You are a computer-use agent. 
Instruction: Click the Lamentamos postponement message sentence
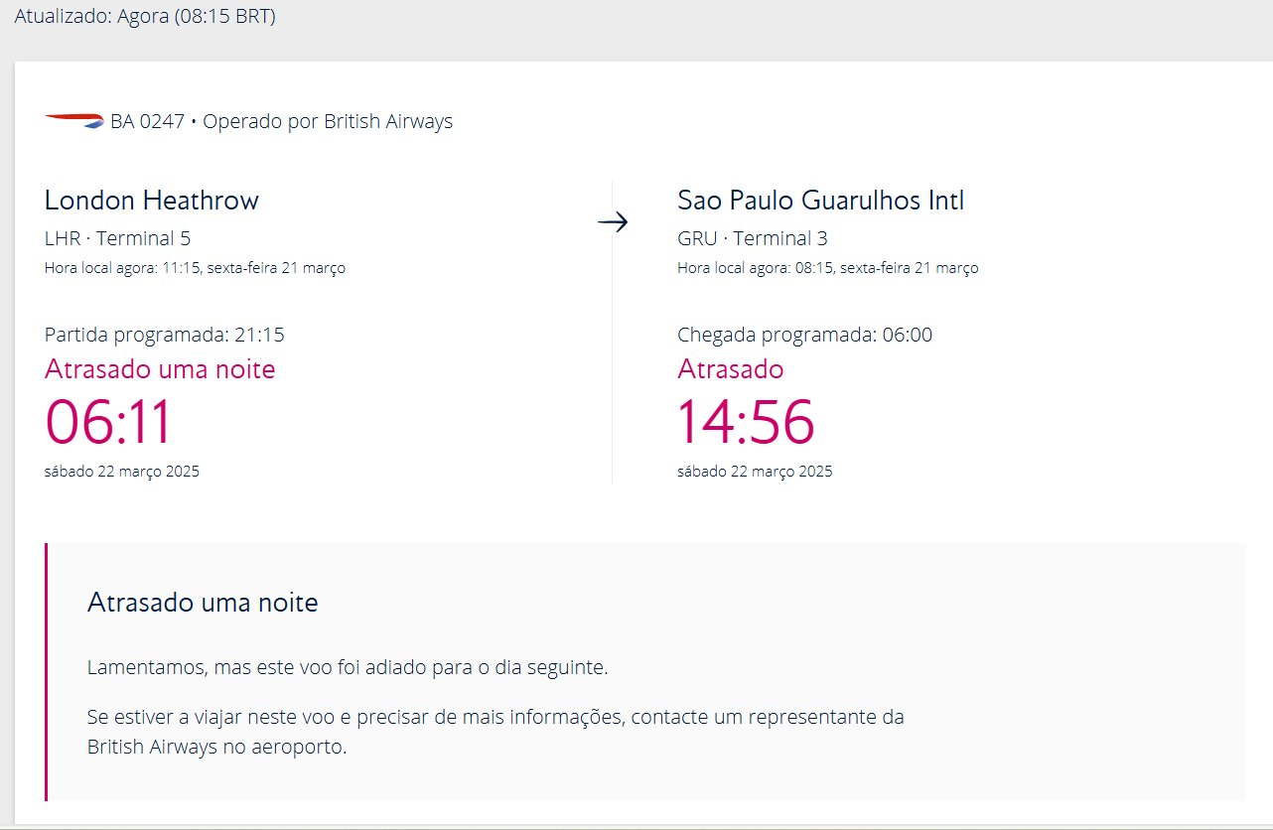[x=348, y=667]
